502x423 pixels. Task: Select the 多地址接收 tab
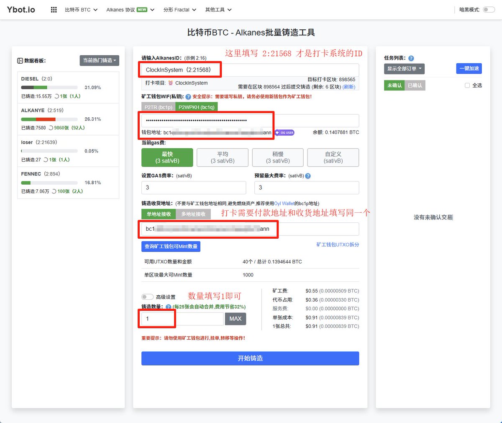[x=193, y=214]
